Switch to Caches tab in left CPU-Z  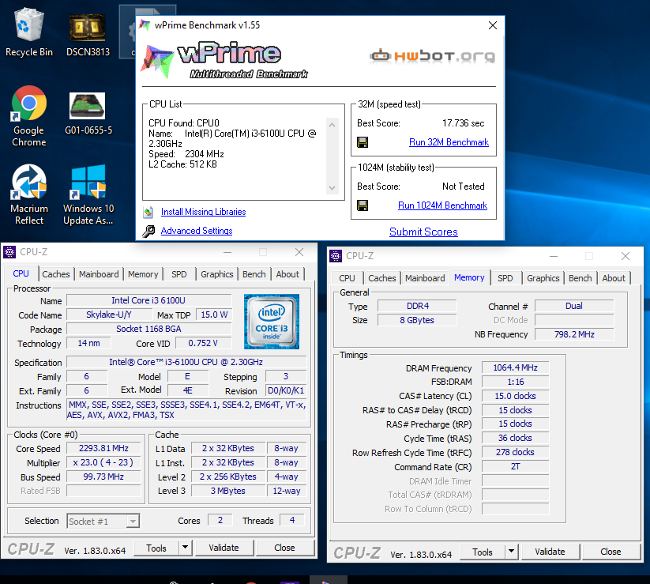tap(56, 274)
